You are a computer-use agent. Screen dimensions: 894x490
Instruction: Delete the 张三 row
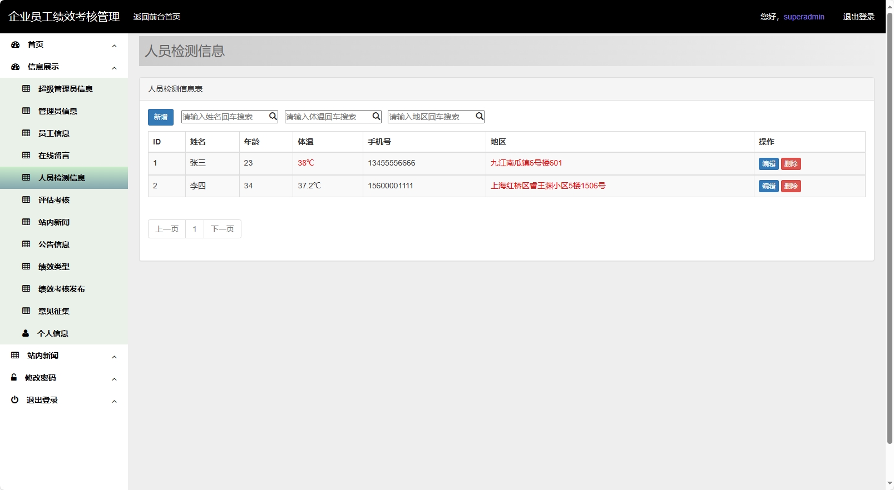coord(791,164)
